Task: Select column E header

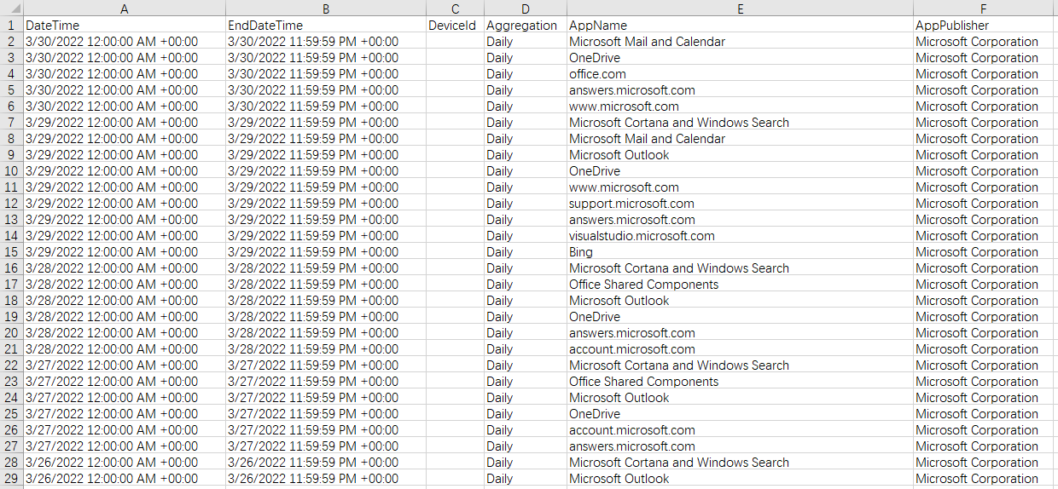Action: coord(740,9)
